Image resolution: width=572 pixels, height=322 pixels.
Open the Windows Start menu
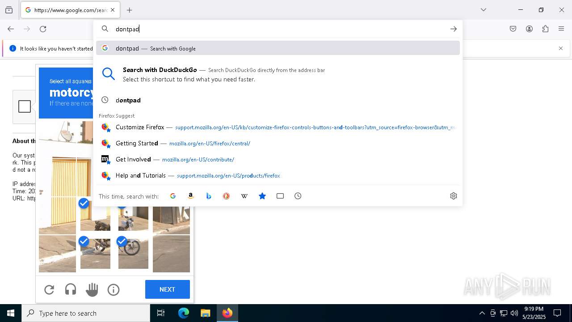11,313
